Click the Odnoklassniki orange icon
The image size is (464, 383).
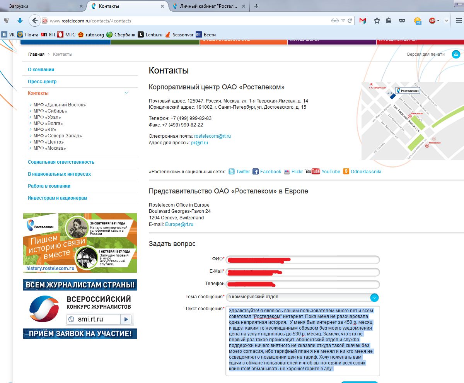tap(346, 172)
